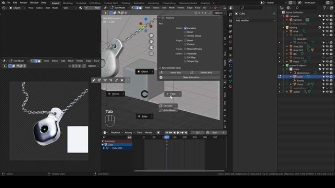Open the File menu
The image size is (335, 188).
[x=8, y=3]
